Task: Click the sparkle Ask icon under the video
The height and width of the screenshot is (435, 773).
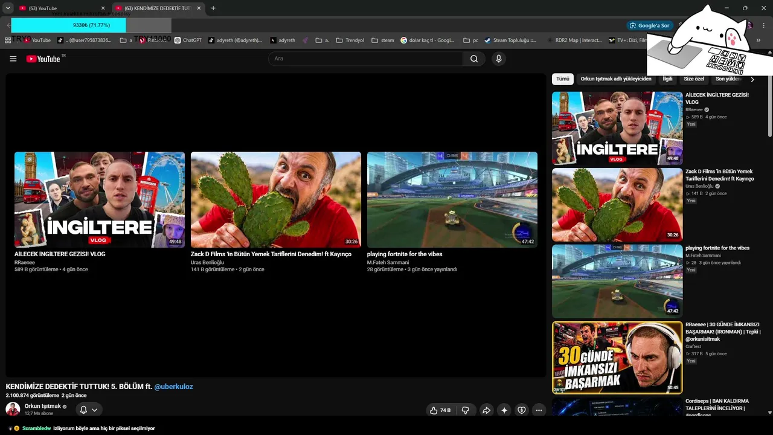Action: [504, 410]
